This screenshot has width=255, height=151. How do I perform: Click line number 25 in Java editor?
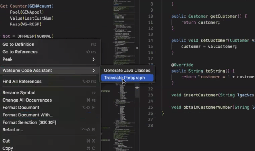pyautogui.click(x=151, y=107)
